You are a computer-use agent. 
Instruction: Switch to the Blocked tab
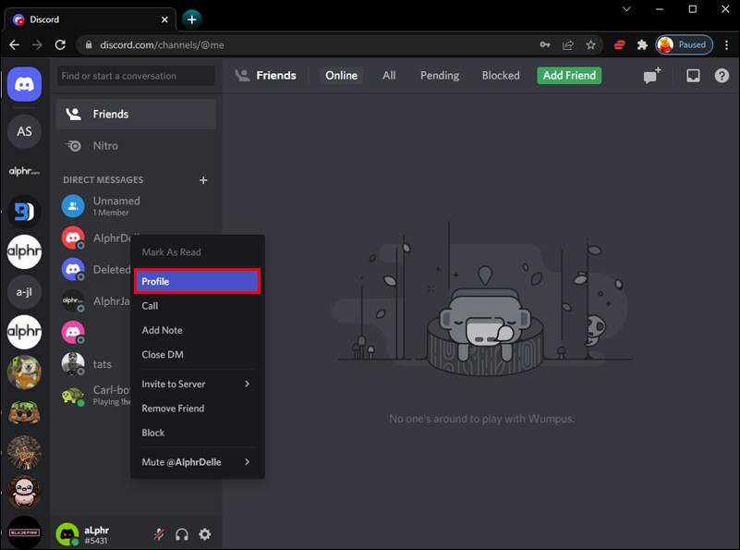coord(501,76)
